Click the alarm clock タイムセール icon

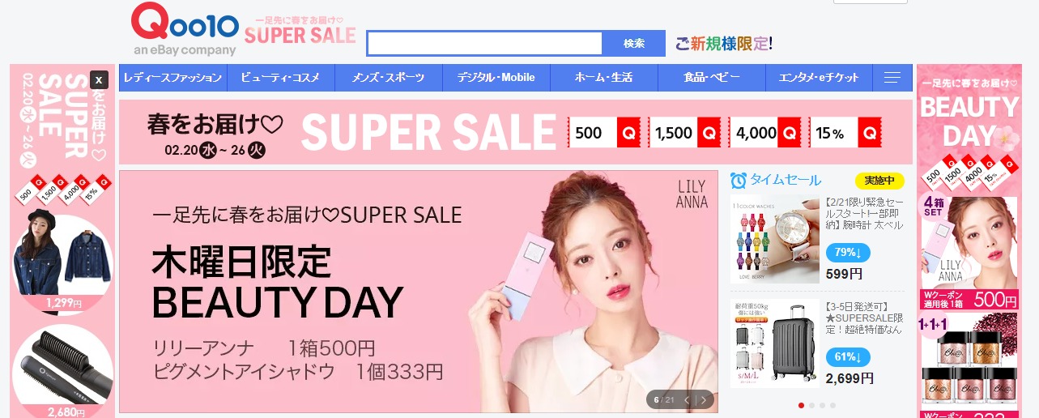point(738,180)
